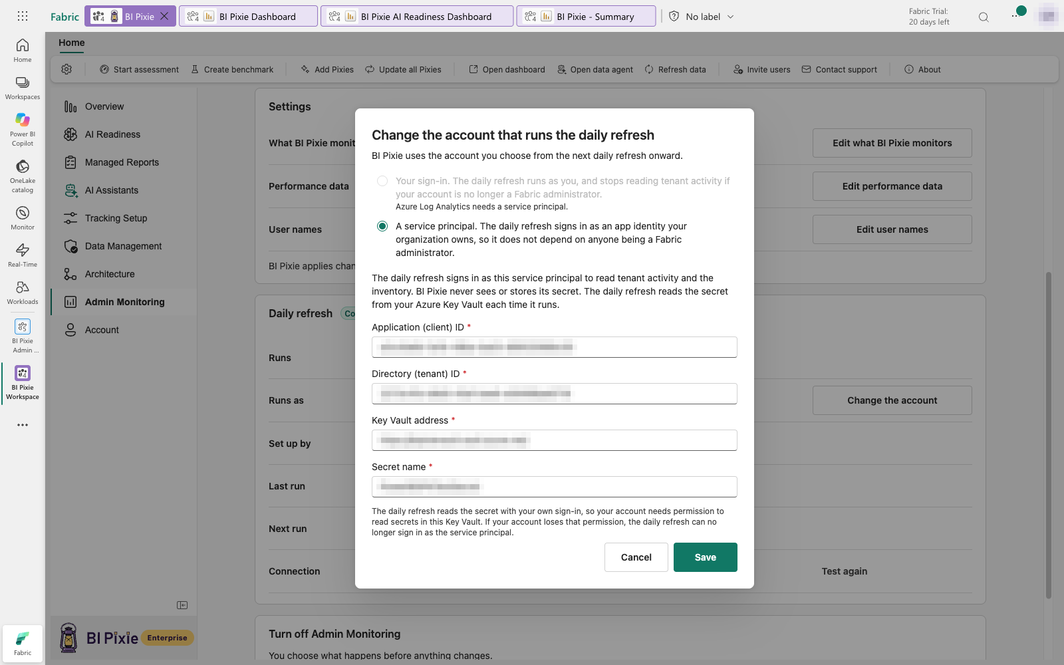Open OneLake catalog

23,176
